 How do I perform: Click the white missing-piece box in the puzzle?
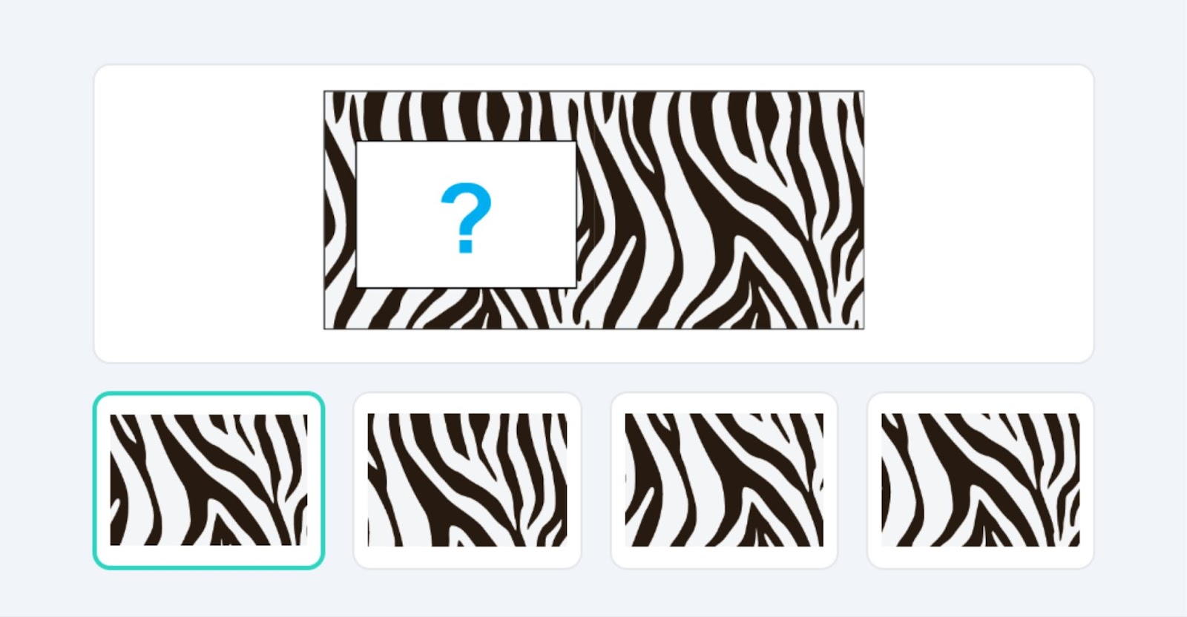[x=466, y=214]
